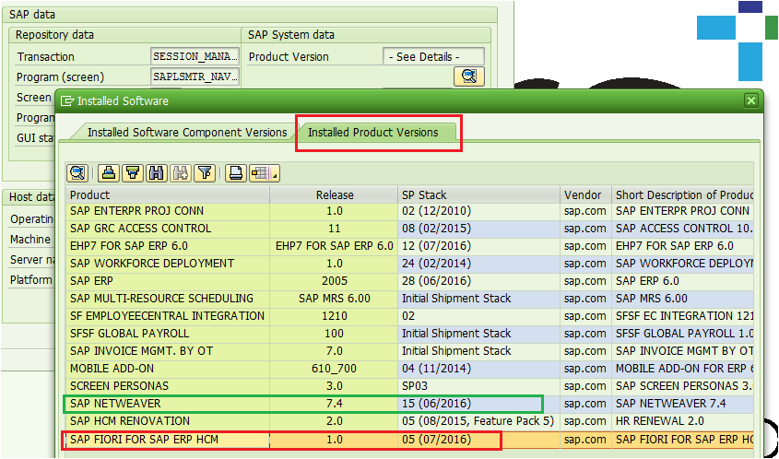This screenshot has width=779, height=459.
Task: Click SP Stack 28 (06/2016) cell
Action: [479, 281]
